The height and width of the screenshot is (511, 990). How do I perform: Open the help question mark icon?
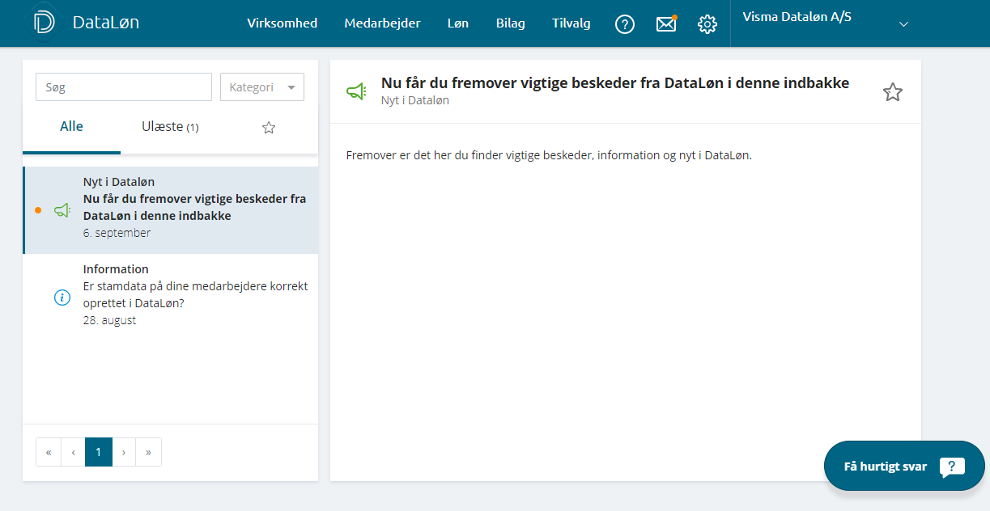[x=625, y=24]
